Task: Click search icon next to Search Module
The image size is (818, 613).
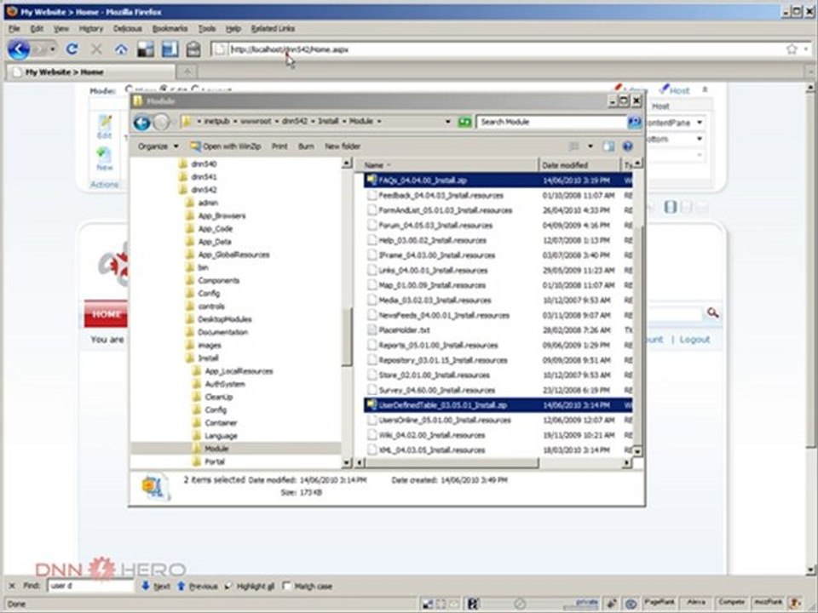Action: pos(634,122)
